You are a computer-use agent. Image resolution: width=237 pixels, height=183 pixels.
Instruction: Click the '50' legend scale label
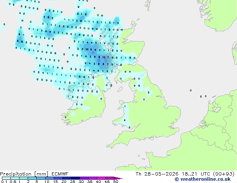click(116, 182)
